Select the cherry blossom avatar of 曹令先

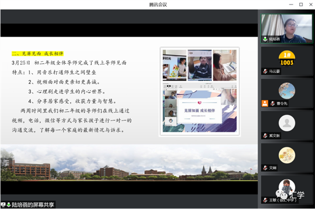coord(287,91)
